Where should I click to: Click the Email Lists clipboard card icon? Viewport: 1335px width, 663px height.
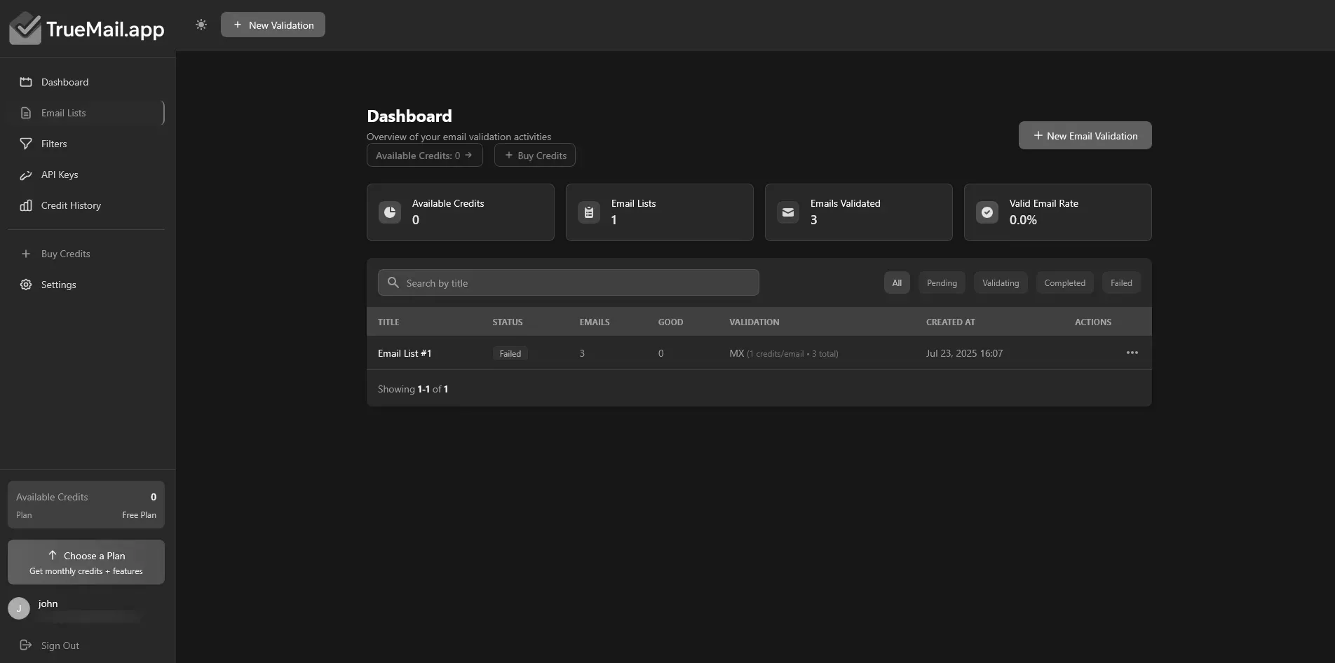click(x=589, y=212)
